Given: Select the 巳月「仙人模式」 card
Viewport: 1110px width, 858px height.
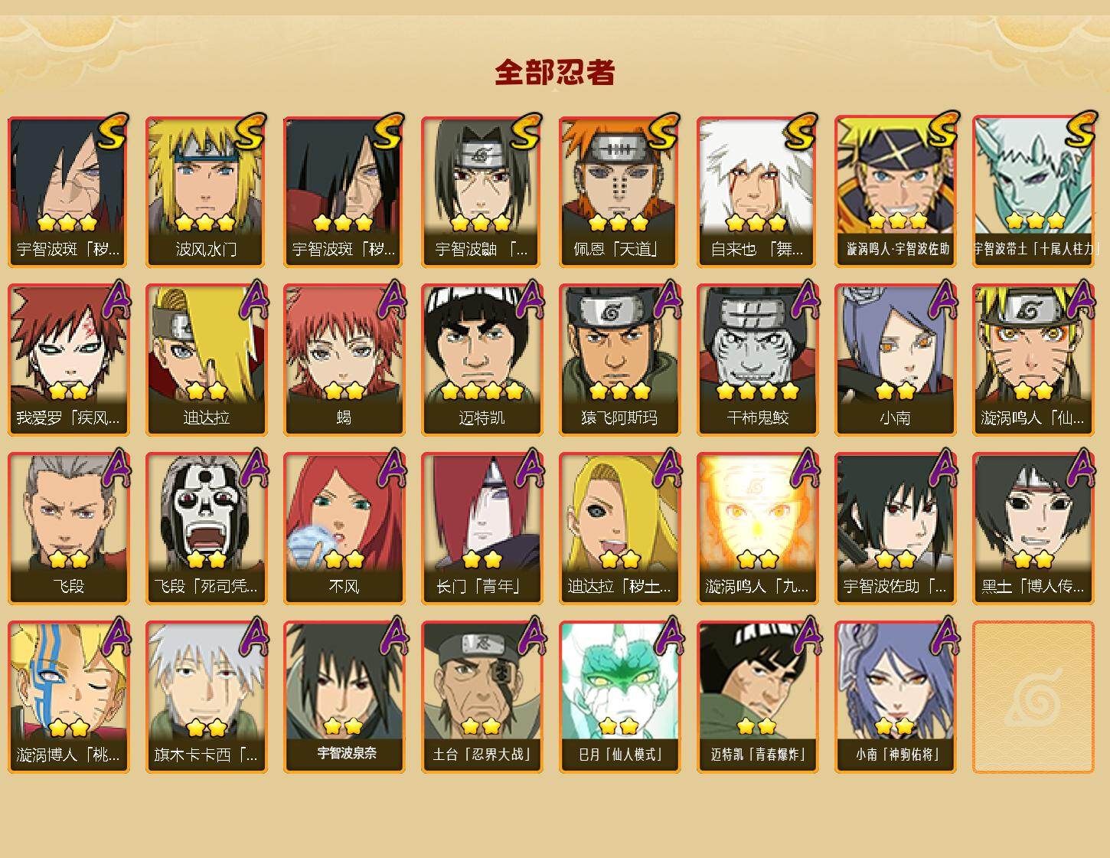Looking at the screenshot, I should [x=619, y=697].
